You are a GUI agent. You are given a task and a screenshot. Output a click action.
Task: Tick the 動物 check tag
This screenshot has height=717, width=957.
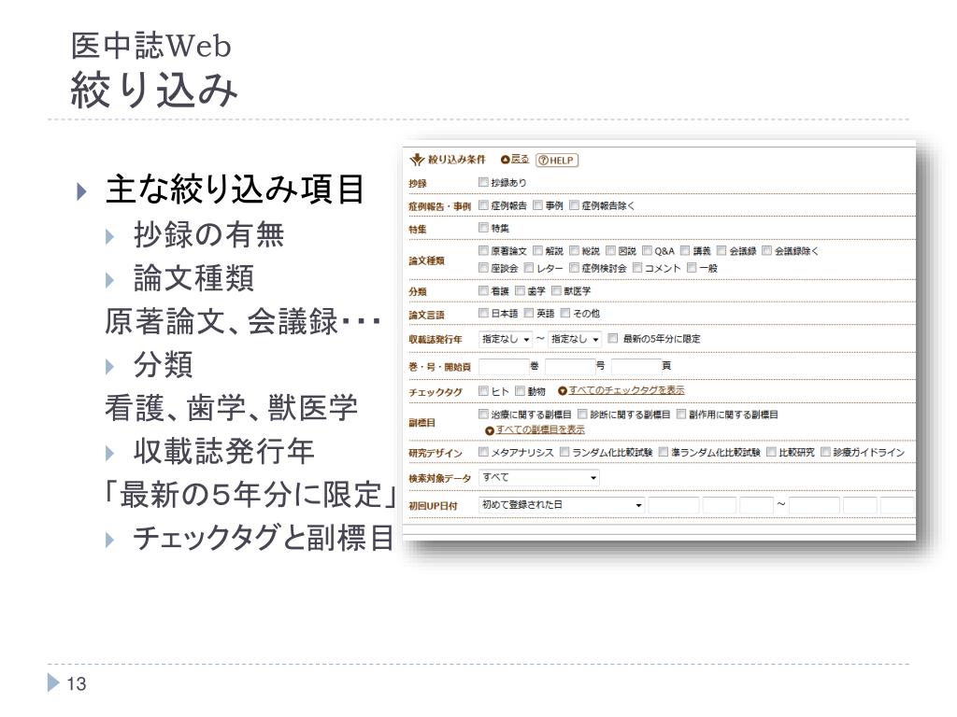[520, 391]
